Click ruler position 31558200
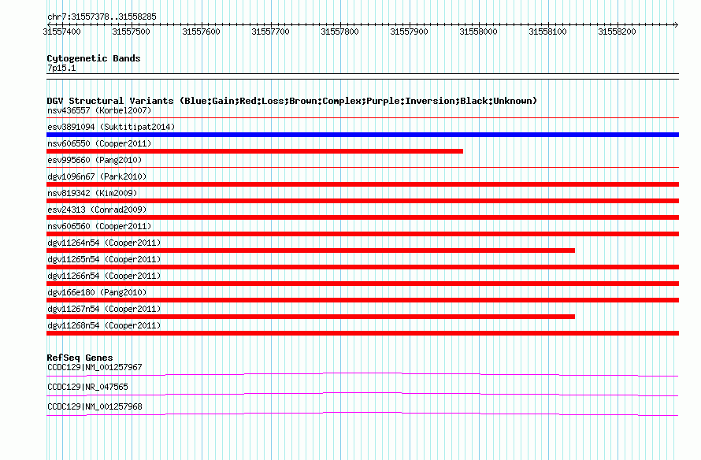The width and height of the screenshot is (701, 460). (617, 32)
